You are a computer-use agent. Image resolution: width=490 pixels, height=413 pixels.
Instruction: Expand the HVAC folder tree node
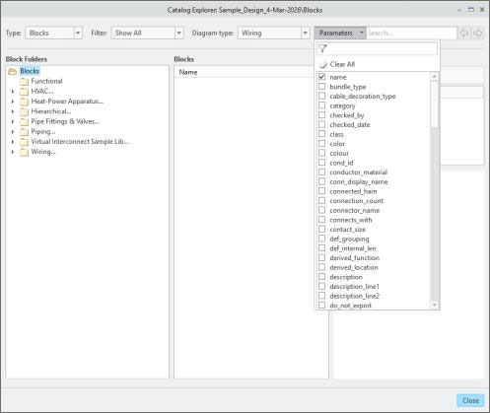(x=13, y=92)
